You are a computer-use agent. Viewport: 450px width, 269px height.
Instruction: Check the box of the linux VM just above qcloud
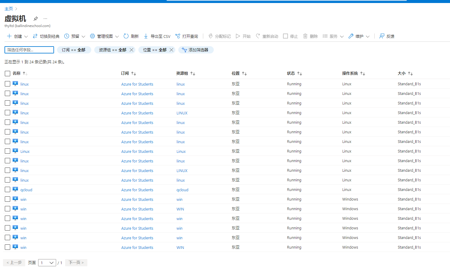8,180
